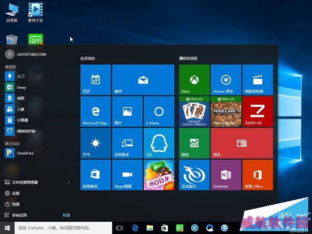
Task: Open the 天气 weather tile
Action: pos(96,143)
